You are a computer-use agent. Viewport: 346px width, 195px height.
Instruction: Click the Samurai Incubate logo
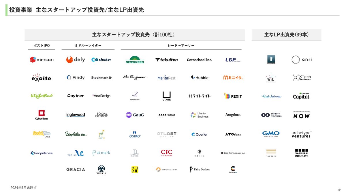[302, 153]
